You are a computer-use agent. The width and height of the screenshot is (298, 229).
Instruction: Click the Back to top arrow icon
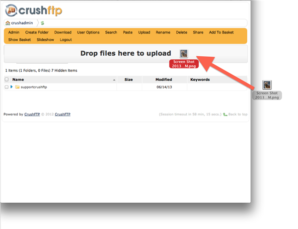[225, 114]
